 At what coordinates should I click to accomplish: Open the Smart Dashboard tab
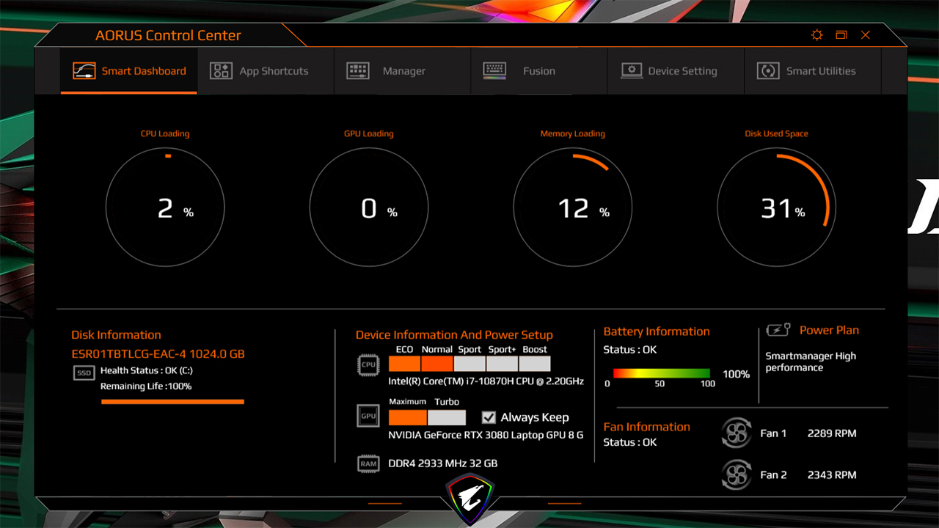click(x=129, y=71)
